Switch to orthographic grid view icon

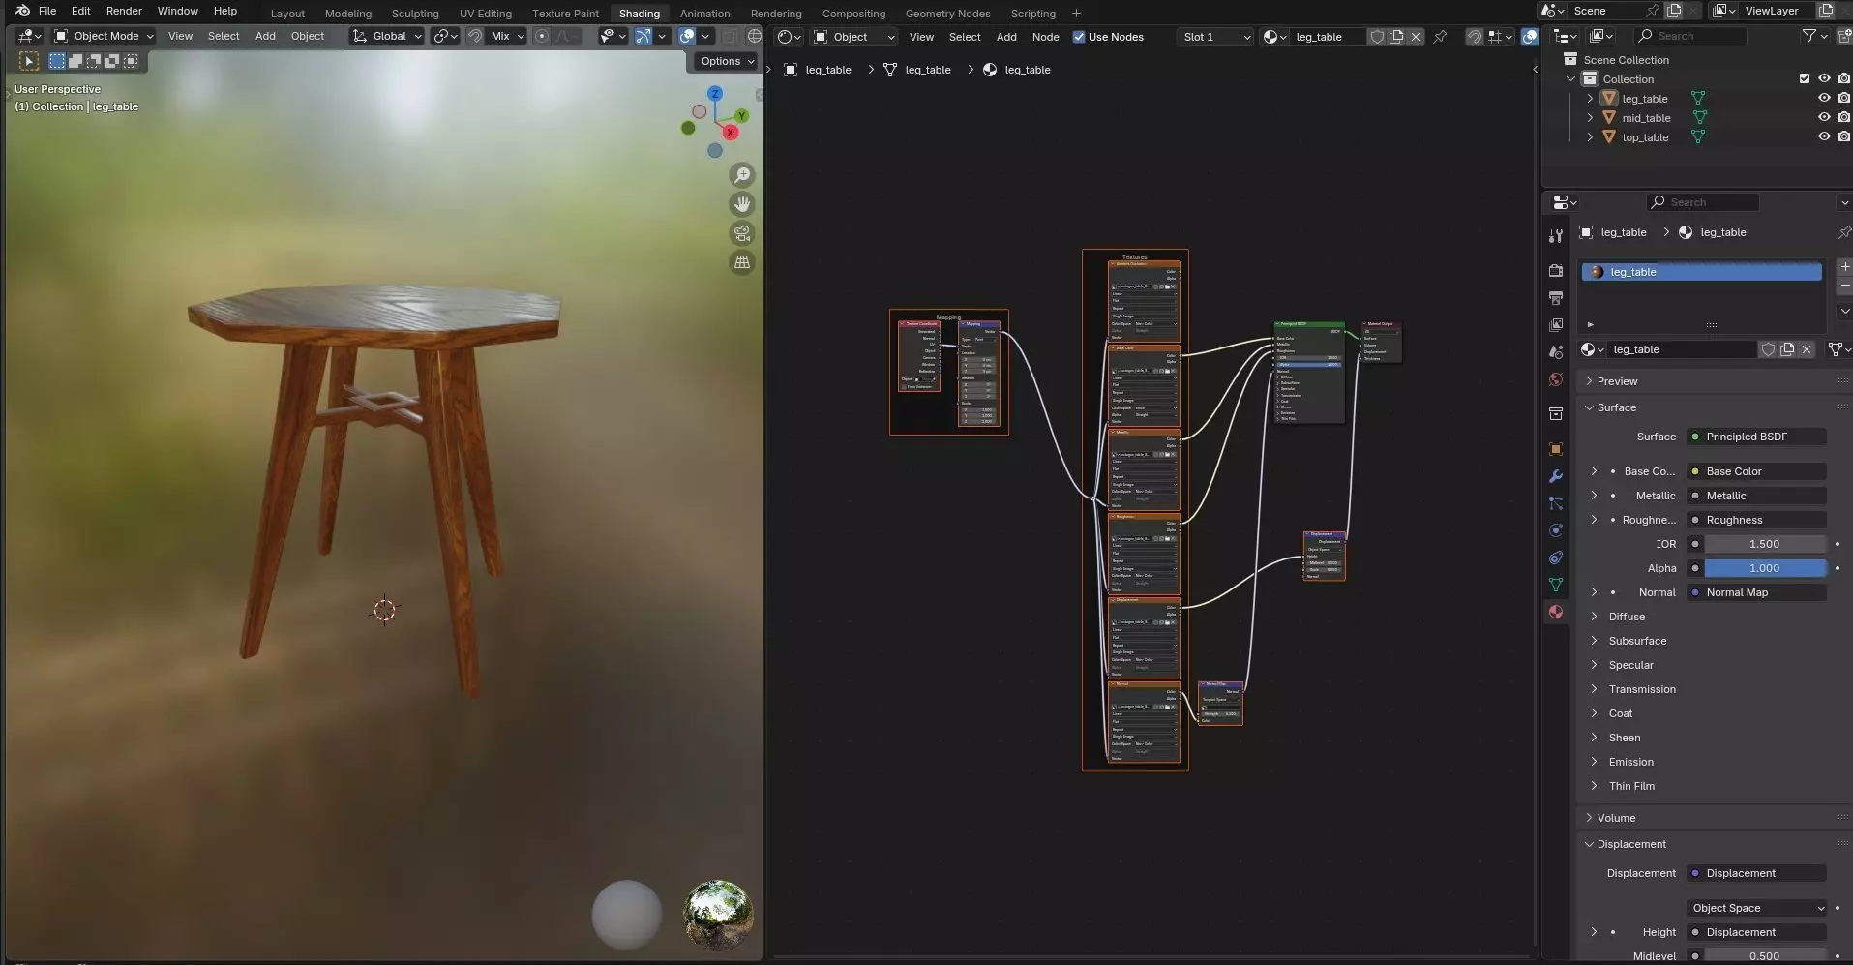coord(742,262)
